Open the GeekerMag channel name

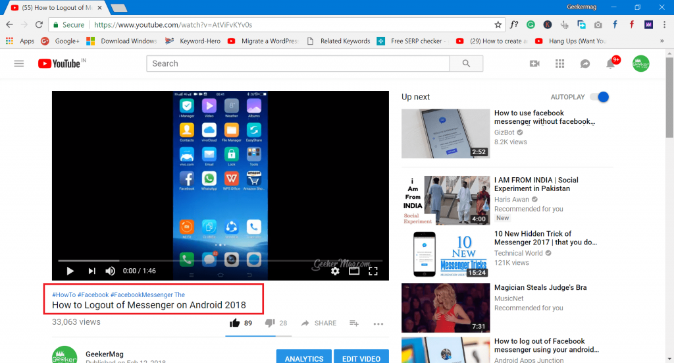click(105, 354)
